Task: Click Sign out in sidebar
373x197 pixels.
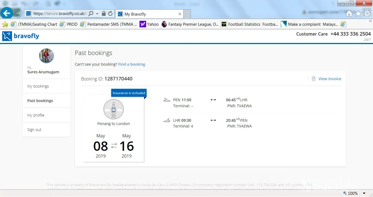Action: 34,130
